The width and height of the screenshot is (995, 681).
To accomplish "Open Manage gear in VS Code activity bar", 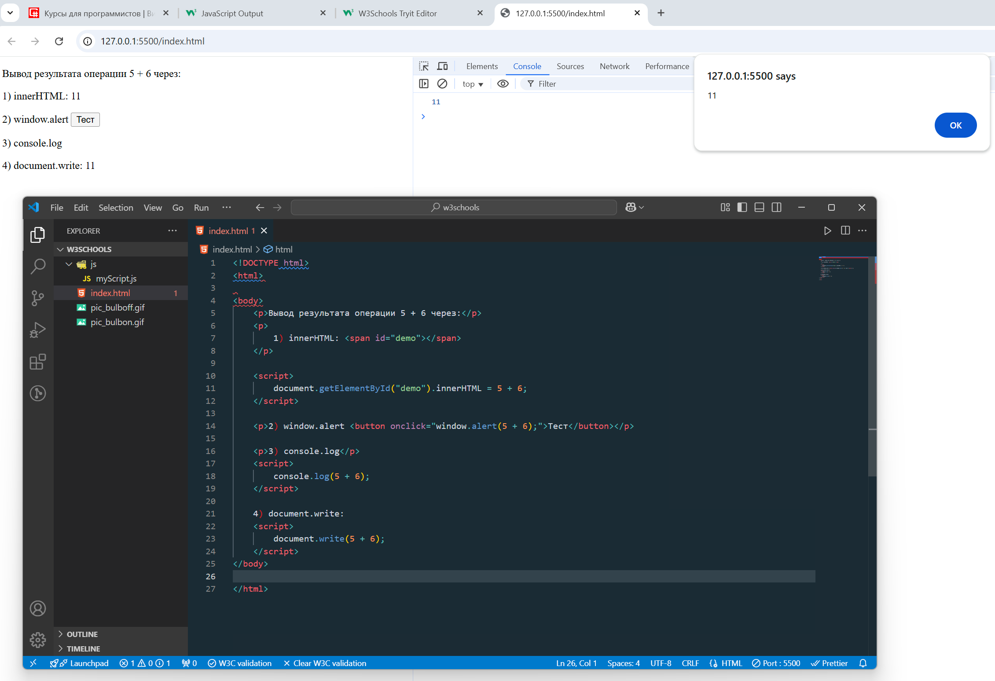I will pos(38,640).
